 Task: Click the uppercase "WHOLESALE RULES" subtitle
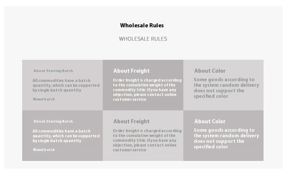coord(143,39)
